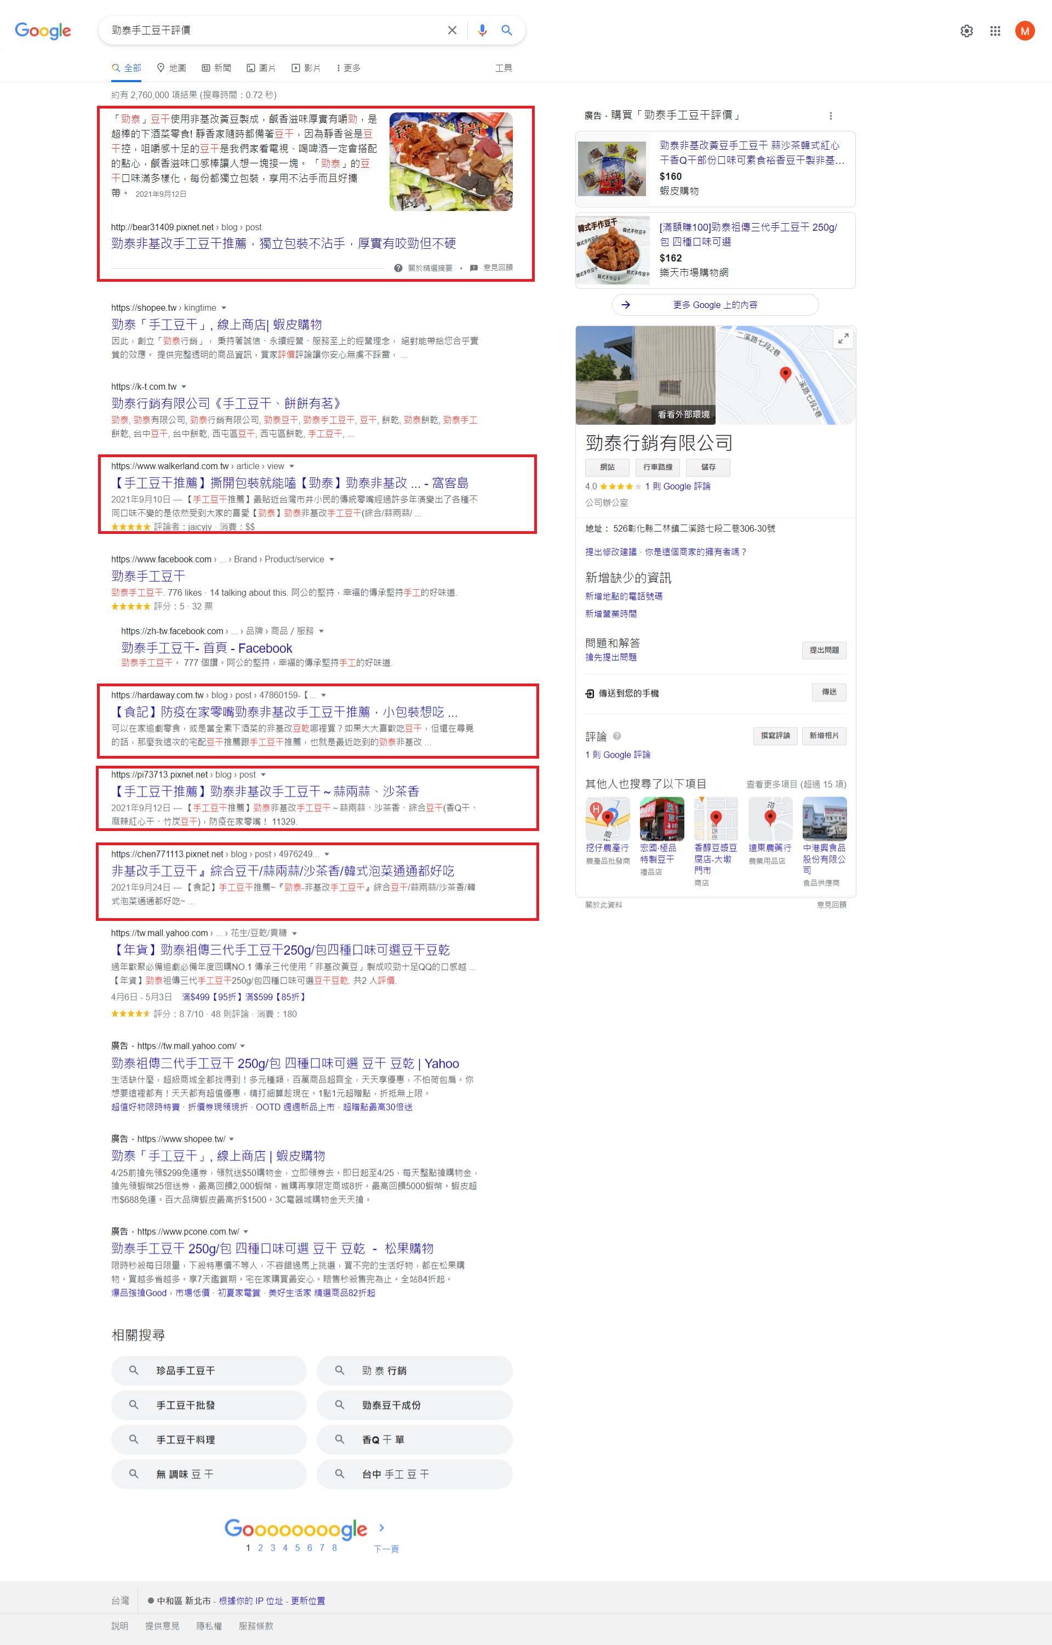
Task: Expand facebook.com Brand result dropdown
Action: [x=332, y=559]
